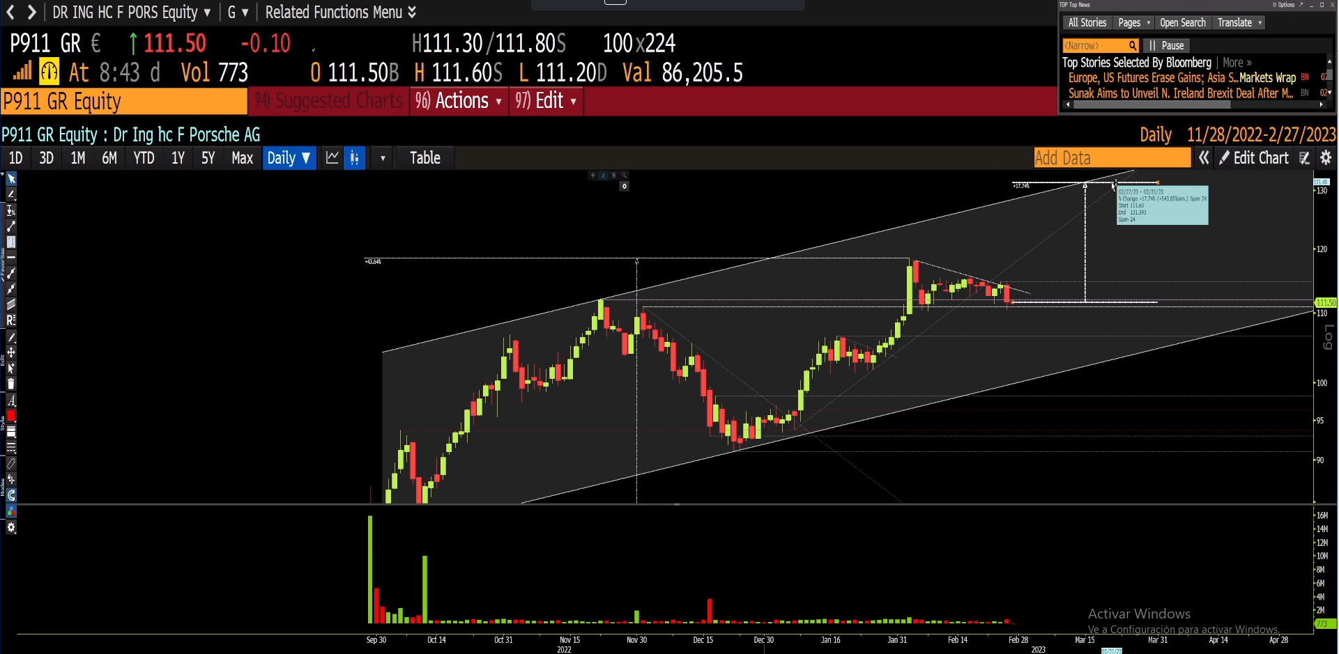
Task: Pause the news feed
Action: point(1167,46)
